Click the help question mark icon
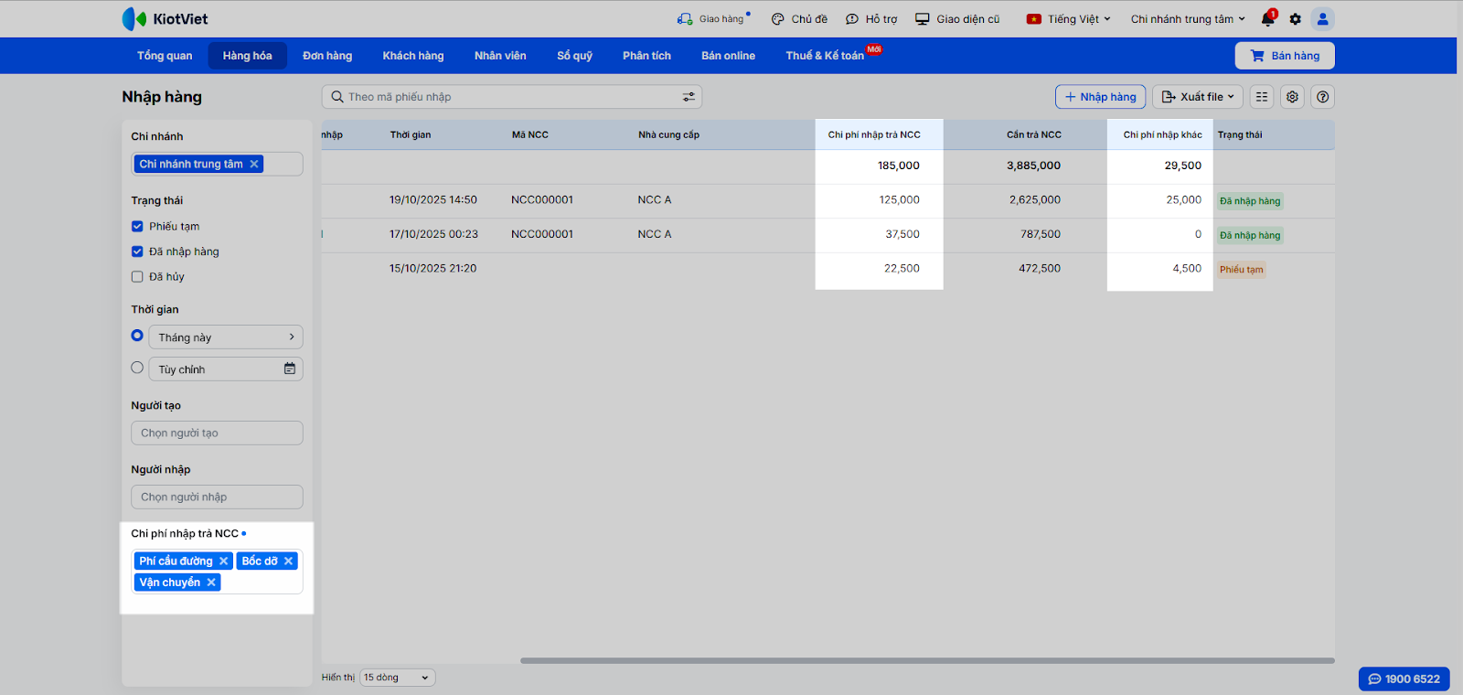This screenshot has width=1463, height=695. pyautogui.click(x=1322, y=97)
